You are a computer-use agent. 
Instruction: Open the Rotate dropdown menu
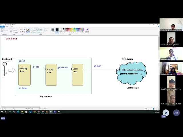[16, 33]
